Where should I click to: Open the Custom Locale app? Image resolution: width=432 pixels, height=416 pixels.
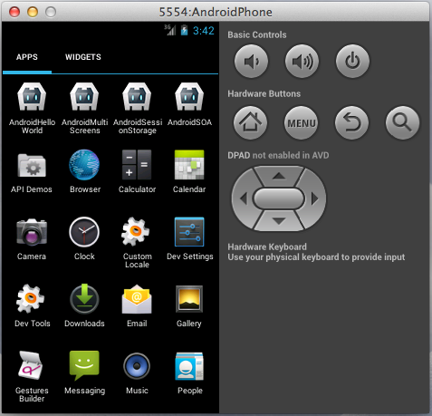137,242
